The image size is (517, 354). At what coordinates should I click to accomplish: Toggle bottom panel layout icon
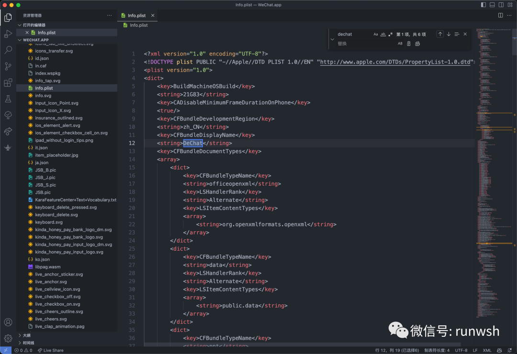pos(492,5)
